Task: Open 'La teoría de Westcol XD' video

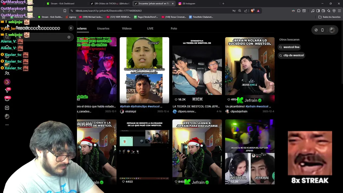Action: point(197,70)
